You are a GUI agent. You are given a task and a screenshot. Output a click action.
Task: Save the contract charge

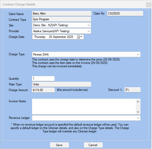coord(59,145)
